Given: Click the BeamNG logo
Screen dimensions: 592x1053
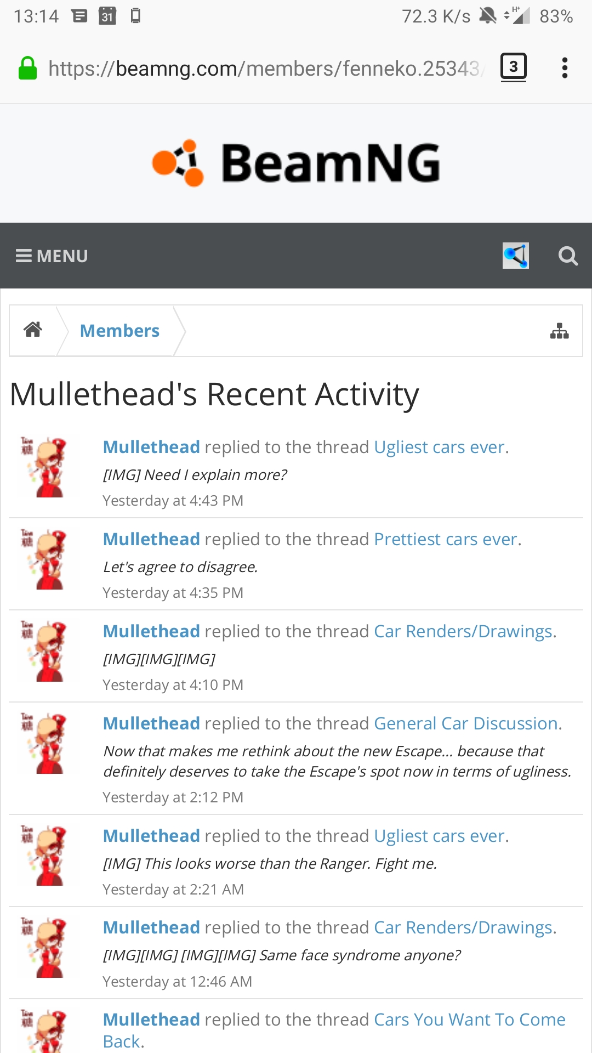Looking at the screenshot, I should click(x=296, y=163).
